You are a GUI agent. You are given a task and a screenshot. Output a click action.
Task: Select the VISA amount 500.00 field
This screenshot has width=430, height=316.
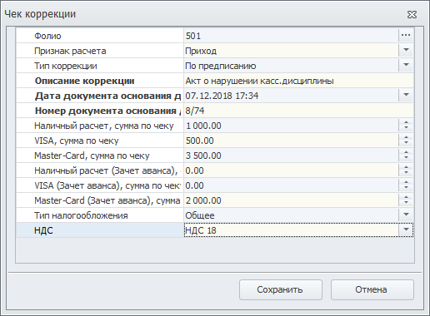(x=291, y=141)
